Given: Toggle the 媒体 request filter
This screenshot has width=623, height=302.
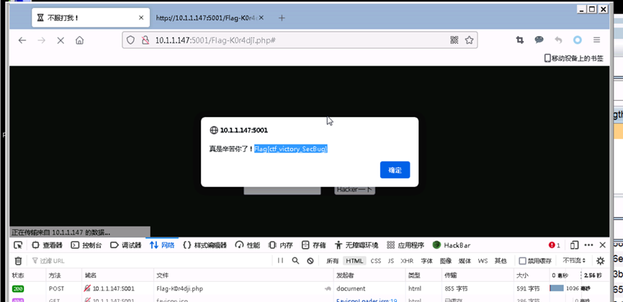Looking at the screenshot, I should click(x=465, y=261).
